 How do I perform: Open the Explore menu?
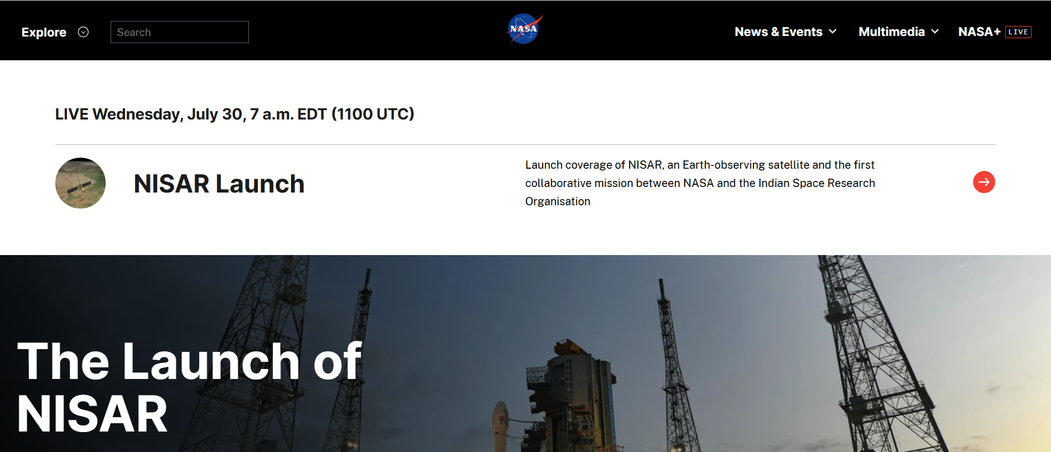pos(44,32)
